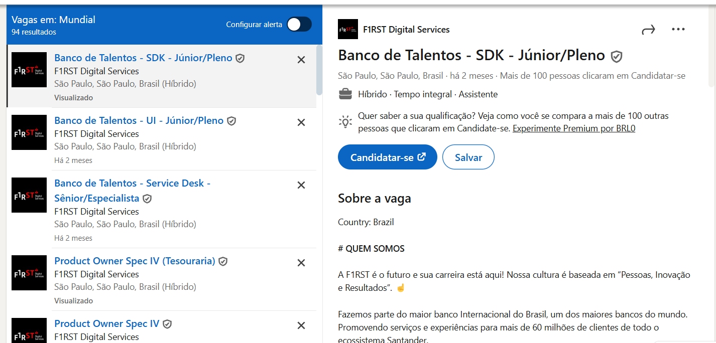Toggle the Configurar alerta switch
This screenshot has width=716, height=343.
pos(299,24)
